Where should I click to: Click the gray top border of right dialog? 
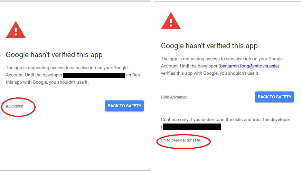coord(227,1)
